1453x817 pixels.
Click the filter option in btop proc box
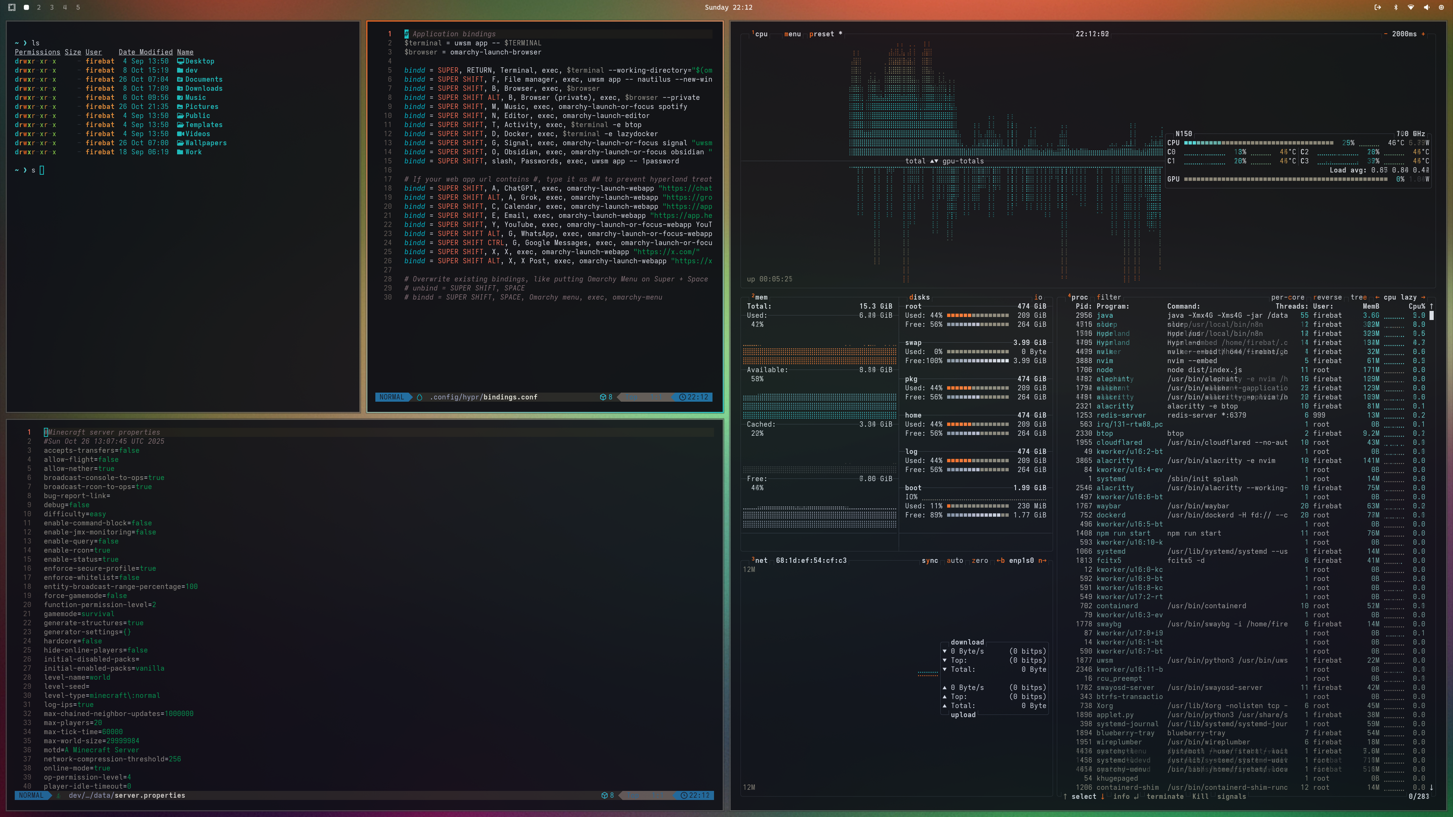[x=1108, y=297]
